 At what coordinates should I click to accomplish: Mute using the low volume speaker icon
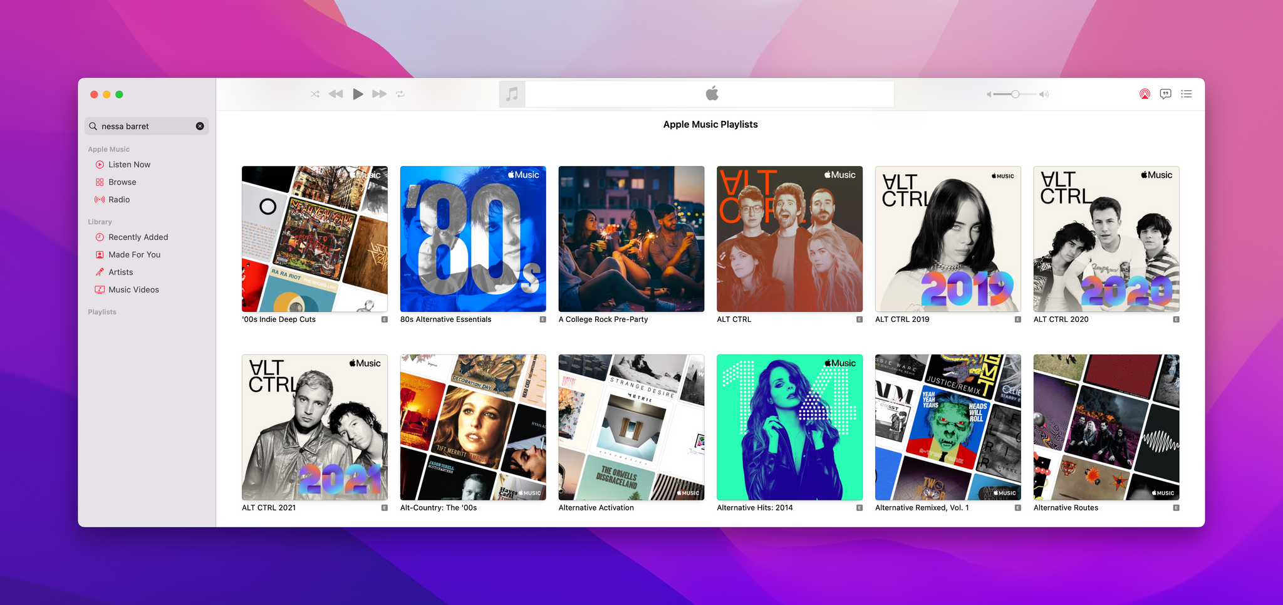[989, 95]
